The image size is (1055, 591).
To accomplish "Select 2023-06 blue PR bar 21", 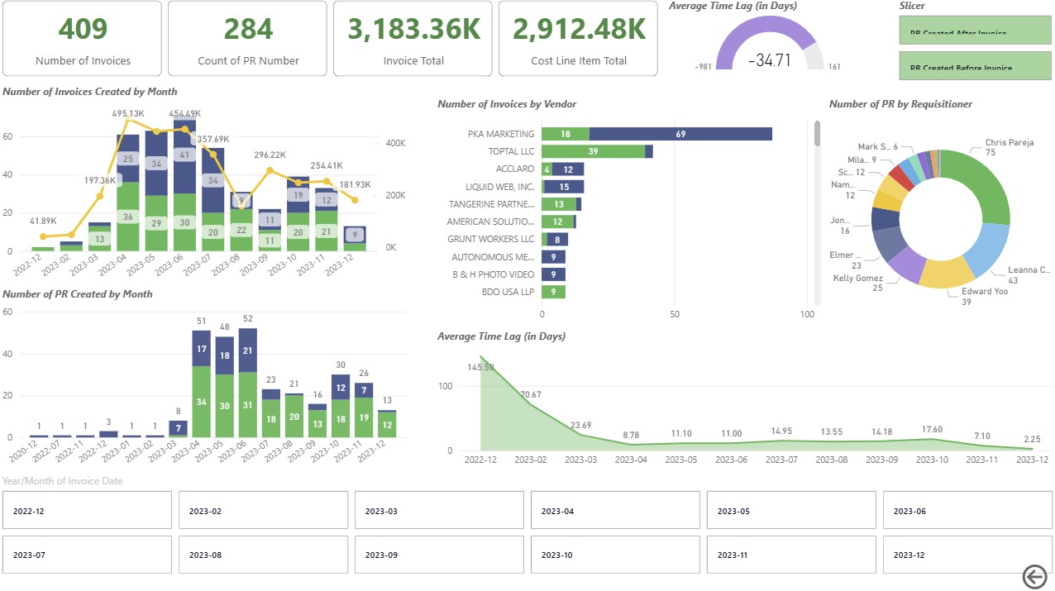I will tap(248, 350).
